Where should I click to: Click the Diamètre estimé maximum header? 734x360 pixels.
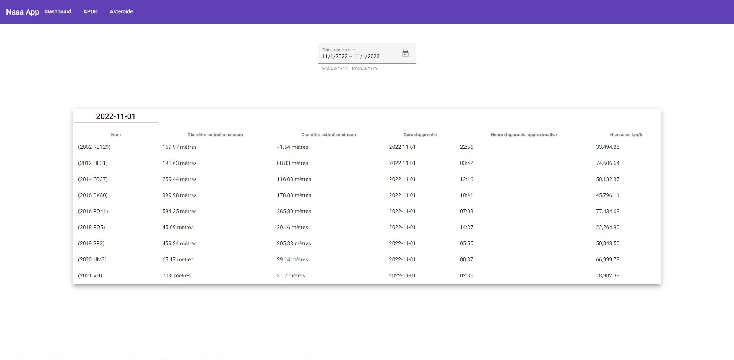click(x=215, y=135)
